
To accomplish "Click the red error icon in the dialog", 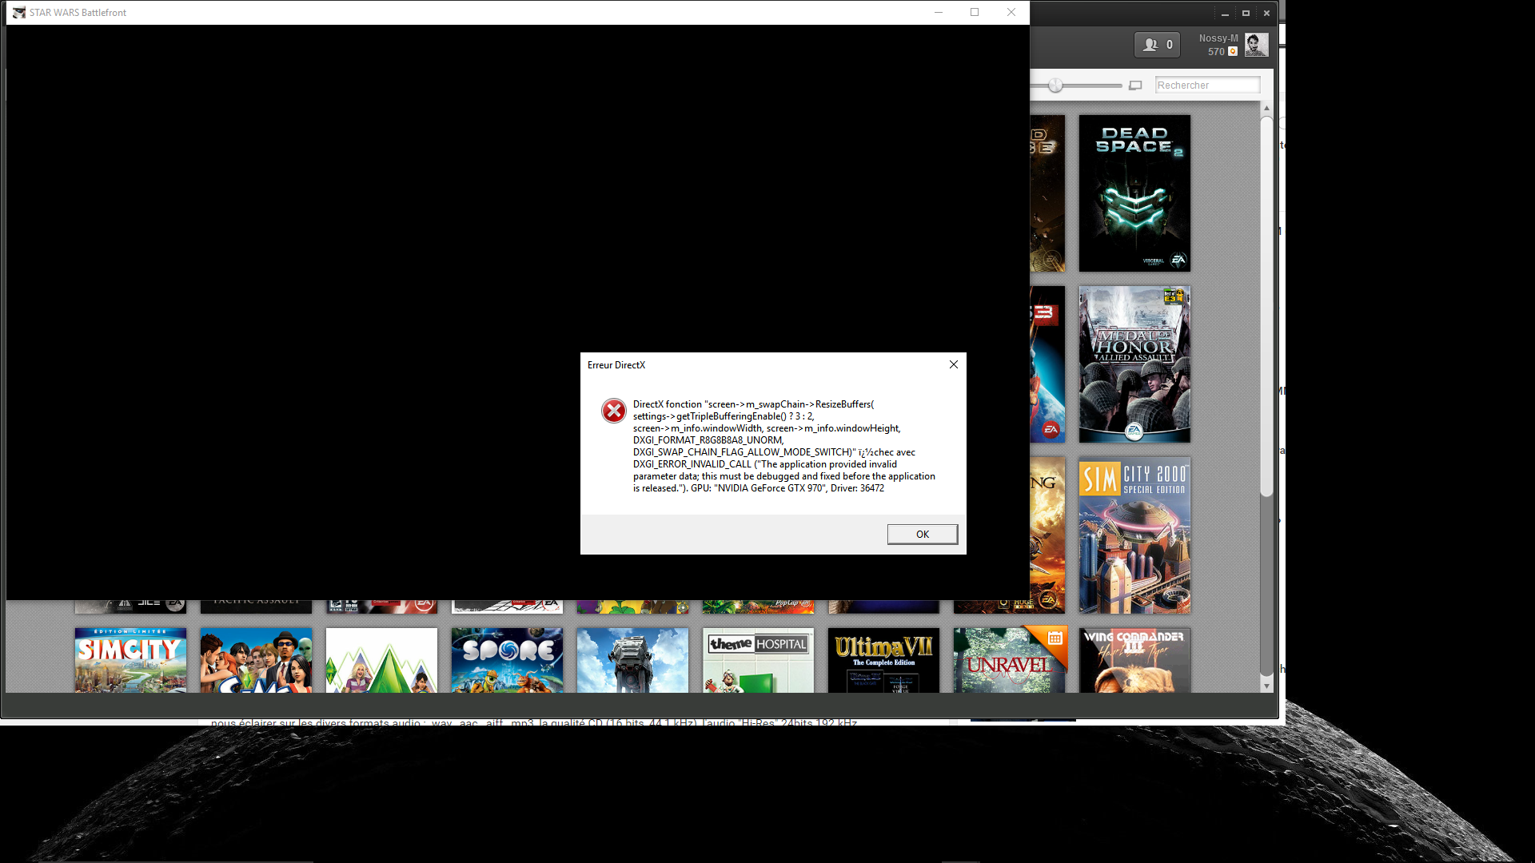I will tap(613, 411).
